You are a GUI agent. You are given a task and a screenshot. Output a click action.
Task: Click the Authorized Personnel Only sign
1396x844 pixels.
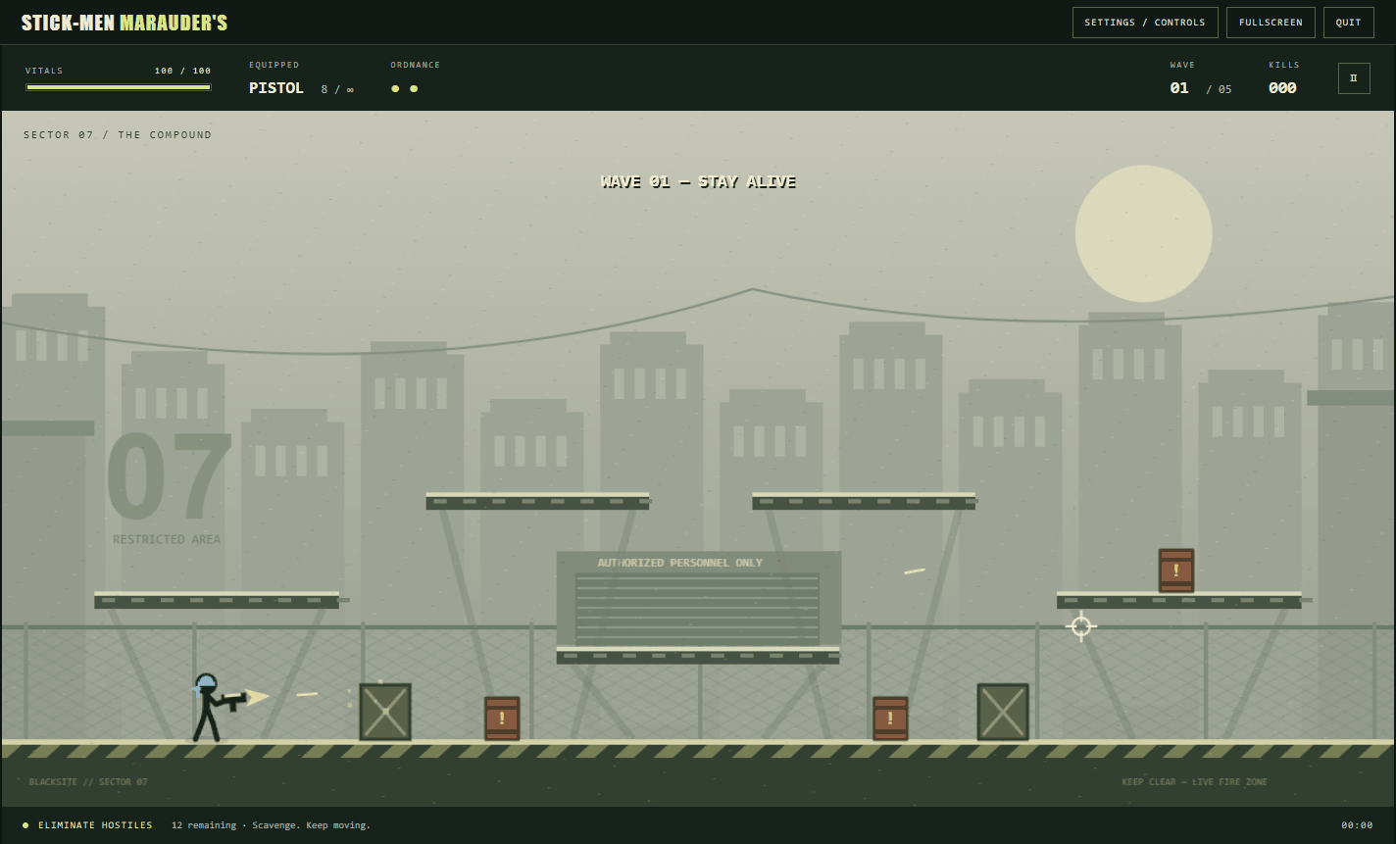(x=679, y=563)
